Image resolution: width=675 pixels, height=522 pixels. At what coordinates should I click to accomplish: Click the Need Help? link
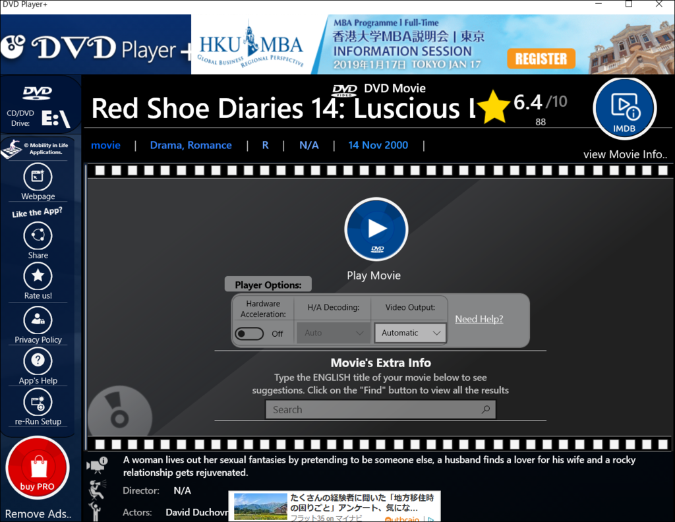pos(479,319)
